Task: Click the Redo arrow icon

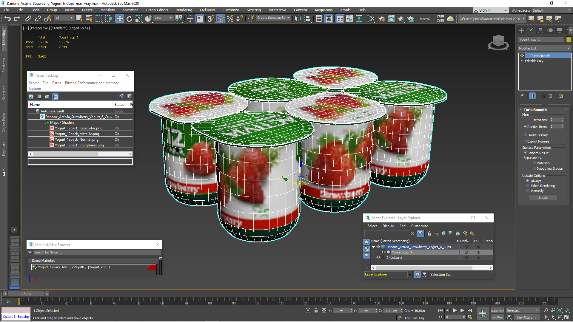Action: click(17, 18)
